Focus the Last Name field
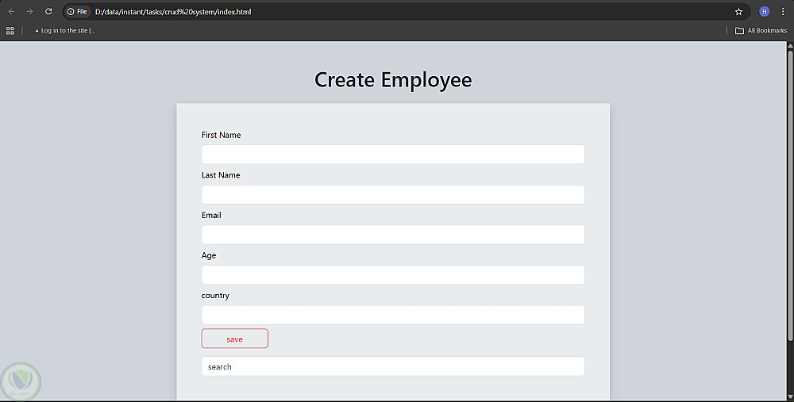 click(x=393, y=195)
